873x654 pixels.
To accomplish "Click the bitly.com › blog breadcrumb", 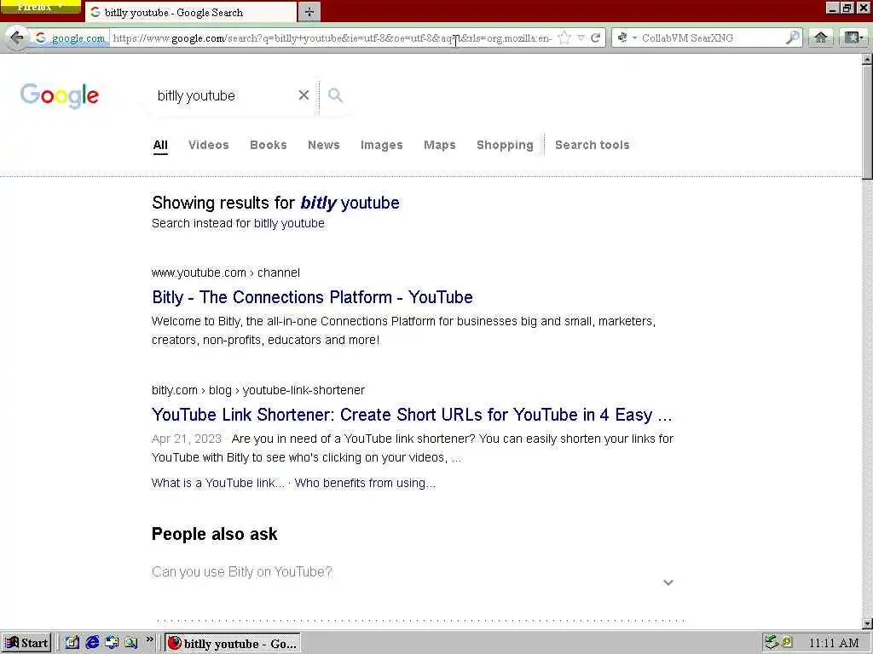I will tap(257, 390).
